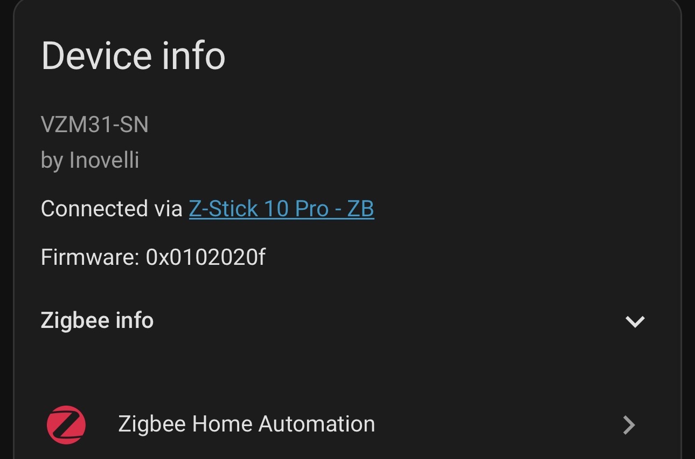Open the Zigbee Home Automation entry label
This screenshot has width=695, height=459.
[246, 424]
